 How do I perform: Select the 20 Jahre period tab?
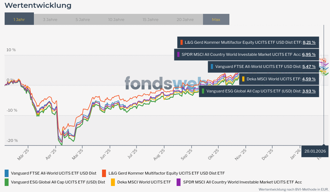click(x=185, y=20)
